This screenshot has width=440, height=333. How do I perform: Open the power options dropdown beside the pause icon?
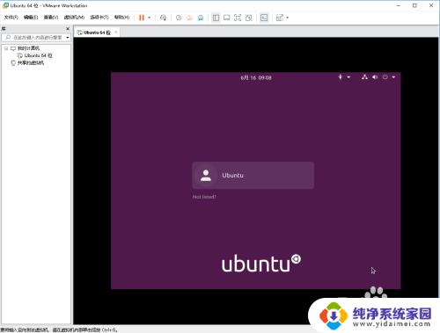pos(150,18)
